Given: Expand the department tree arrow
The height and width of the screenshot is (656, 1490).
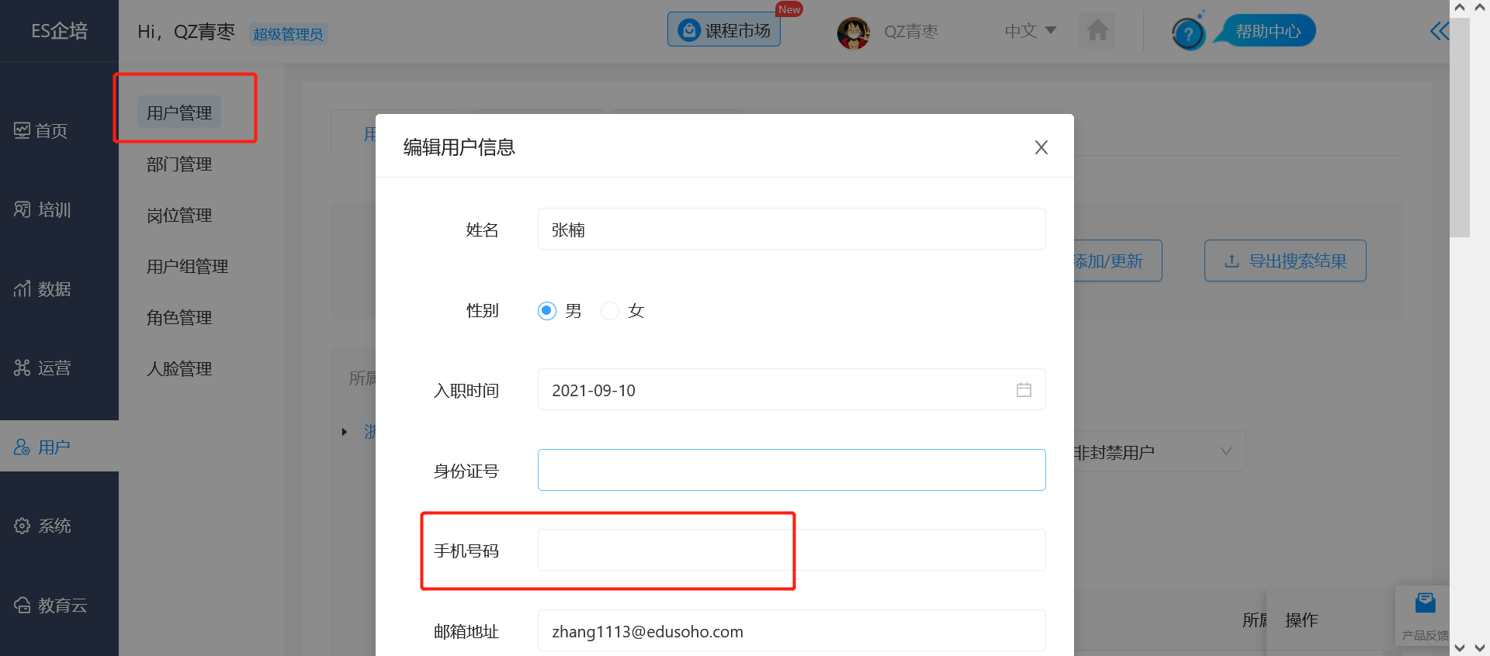Looking at the screenshot, I should coord(345,432).
